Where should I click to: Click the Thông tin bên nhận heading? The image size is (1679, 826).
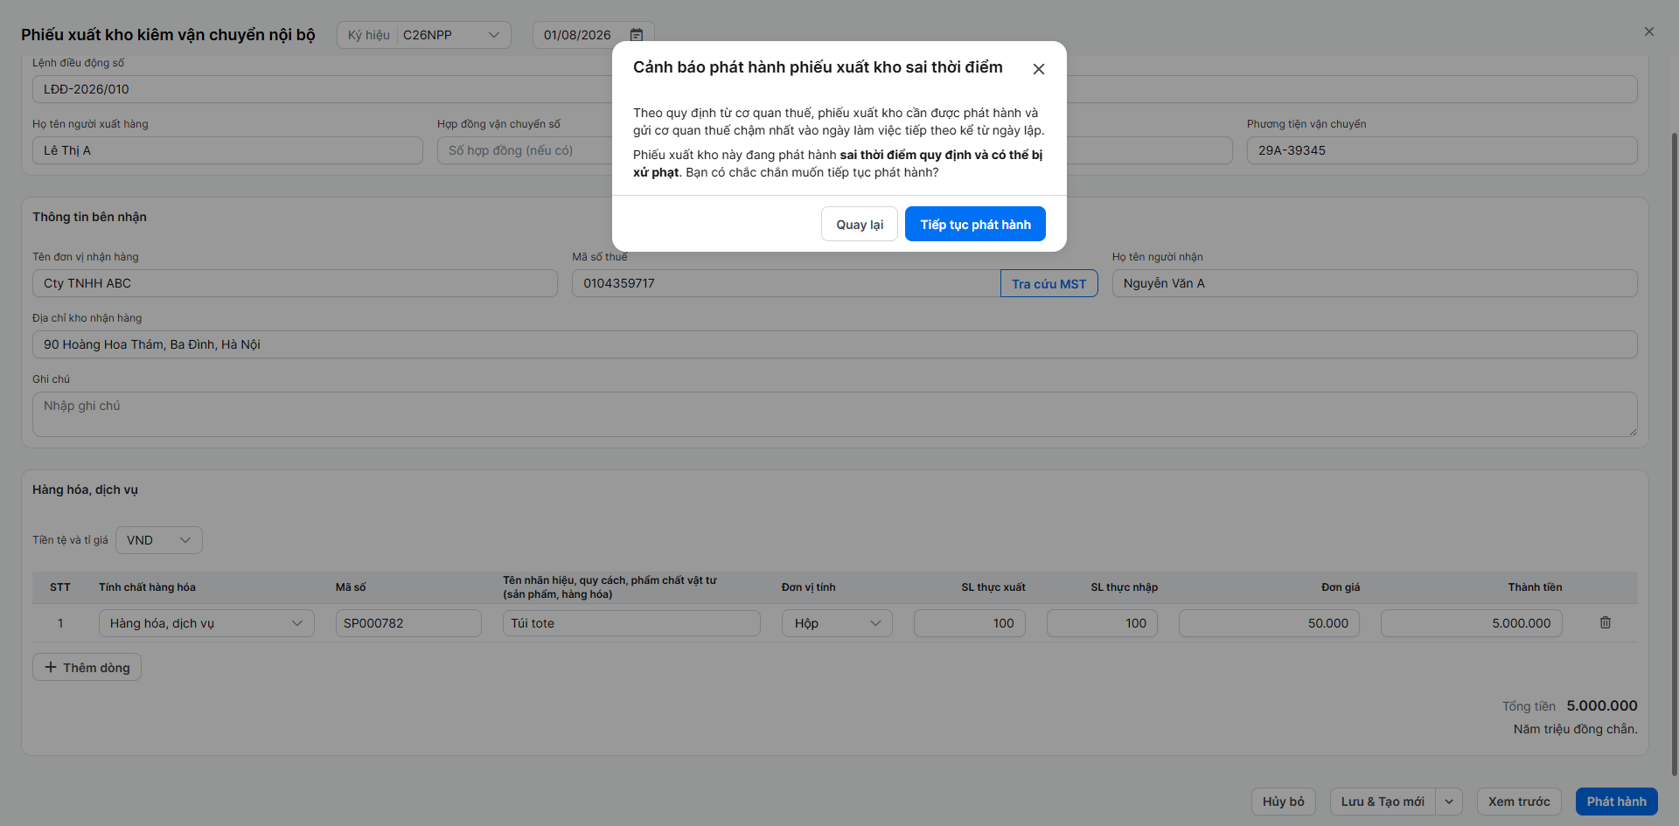89,217
